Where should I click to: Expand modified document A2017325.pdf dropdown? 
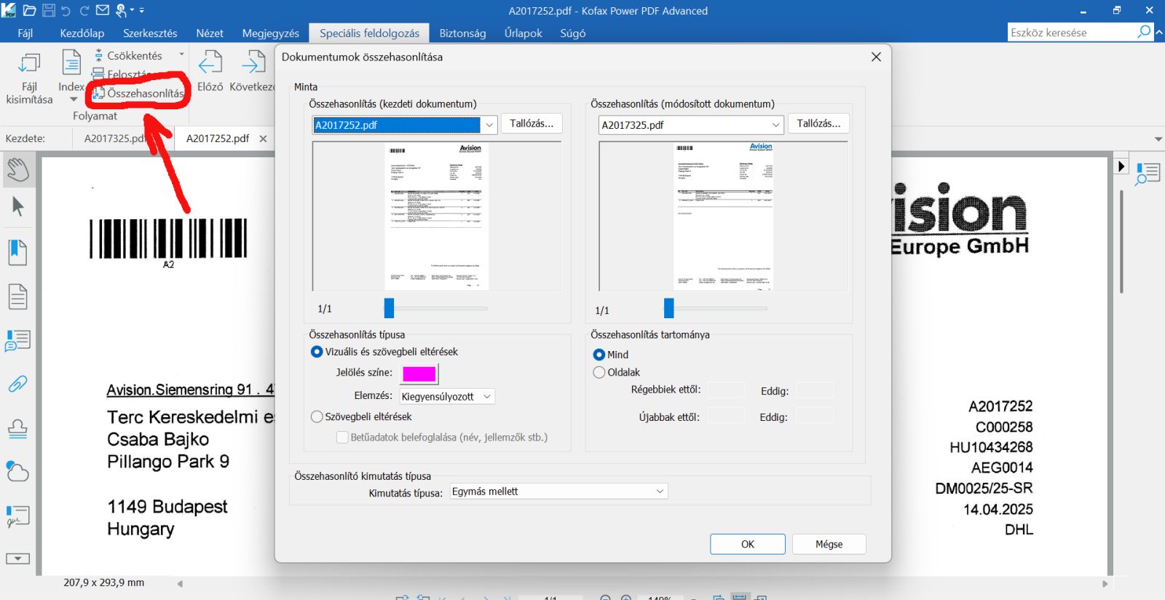[775, 125]
